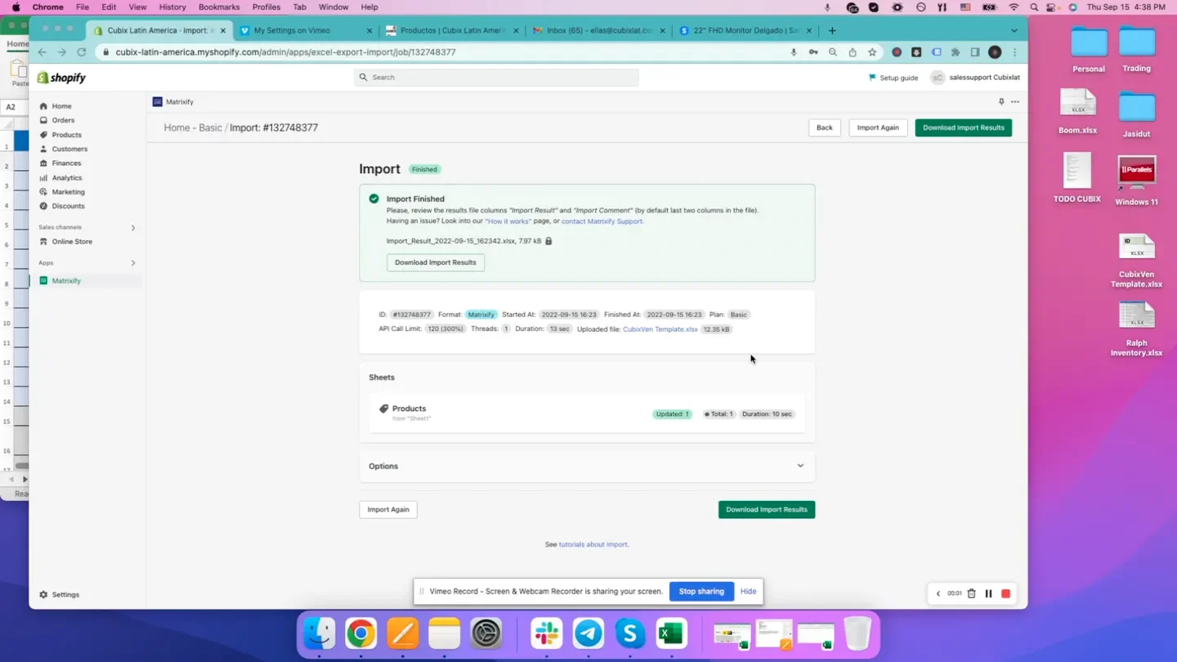Open Excel from the dock
The width and height of the screenshot is (1177, 662).
click(672, 633)
